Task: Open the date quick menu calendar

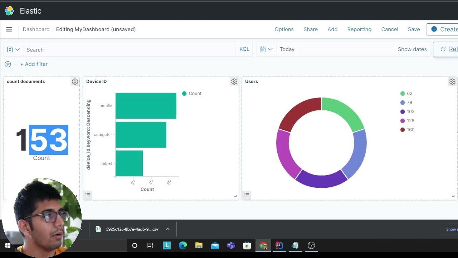Action: (x=266, y=49)
